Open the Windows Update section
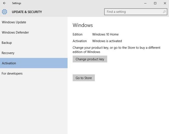Viewport: 169px width, 134px height. (14, 22)
